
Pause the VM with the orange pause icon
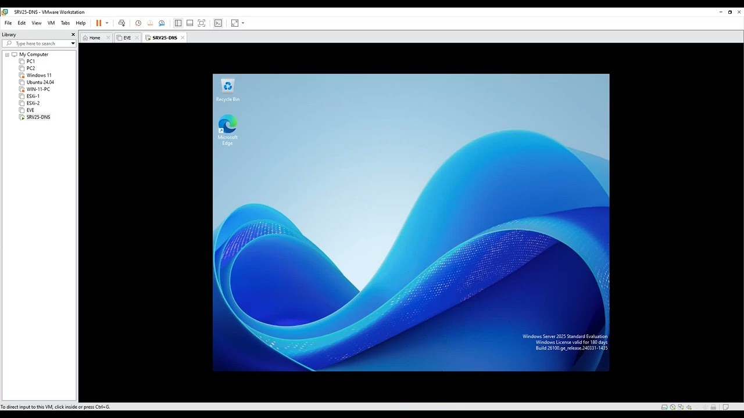(98, 23)
